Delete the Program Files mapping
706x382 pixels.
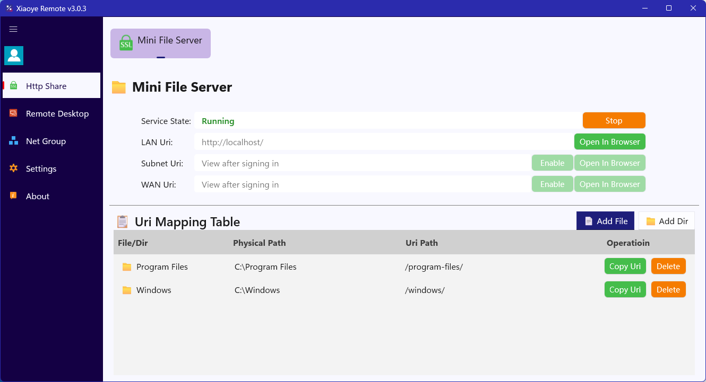coord(668,266)
